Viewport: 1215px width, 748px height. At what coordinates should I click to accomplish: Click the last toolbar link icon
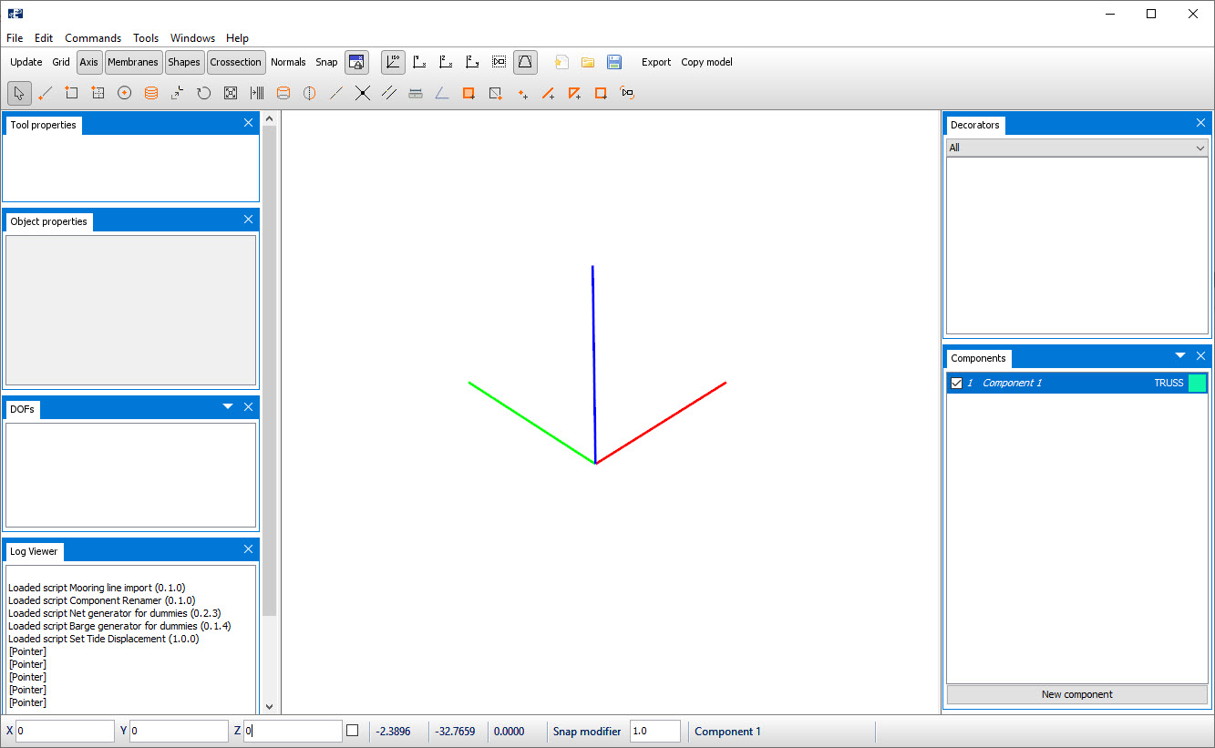627,93
